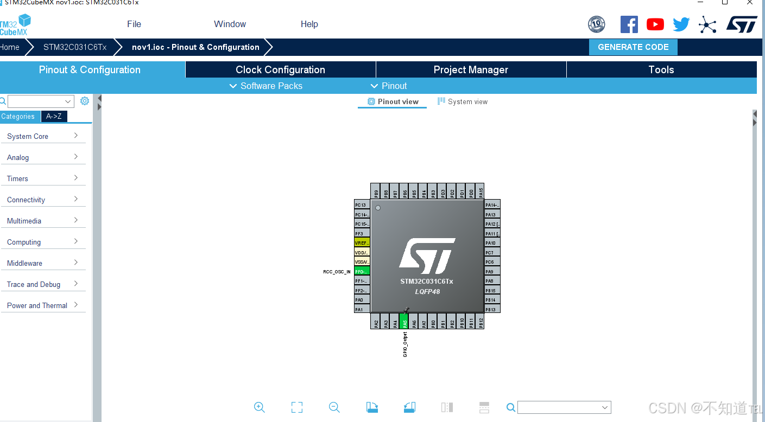Screen dimensions: 765x422
Task: Zoom in on the chip pinout
Action: pos(260,407)
